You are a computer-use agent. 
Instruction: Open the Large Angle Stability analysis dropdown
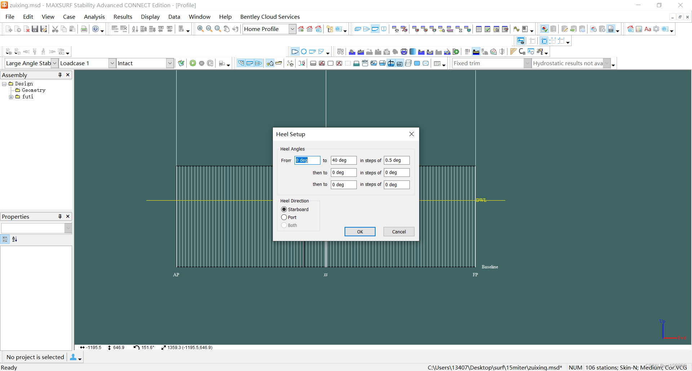click(x=55, y=63)
